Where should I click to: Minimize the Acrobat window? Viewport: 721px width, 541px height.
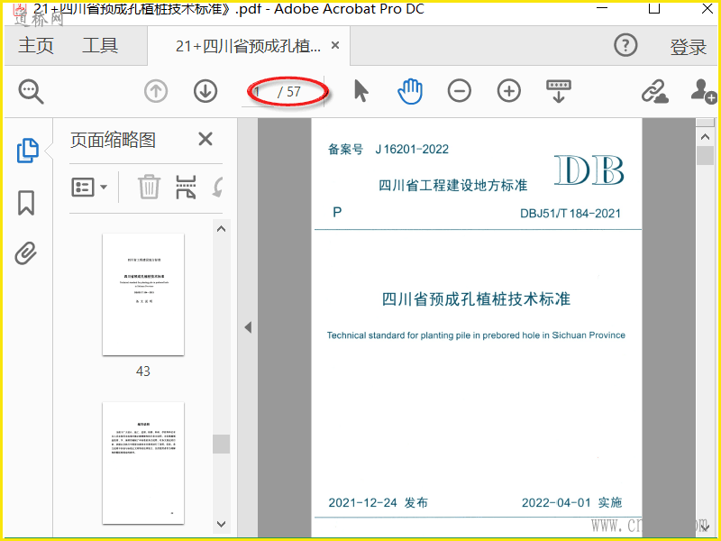coord(602,8)
